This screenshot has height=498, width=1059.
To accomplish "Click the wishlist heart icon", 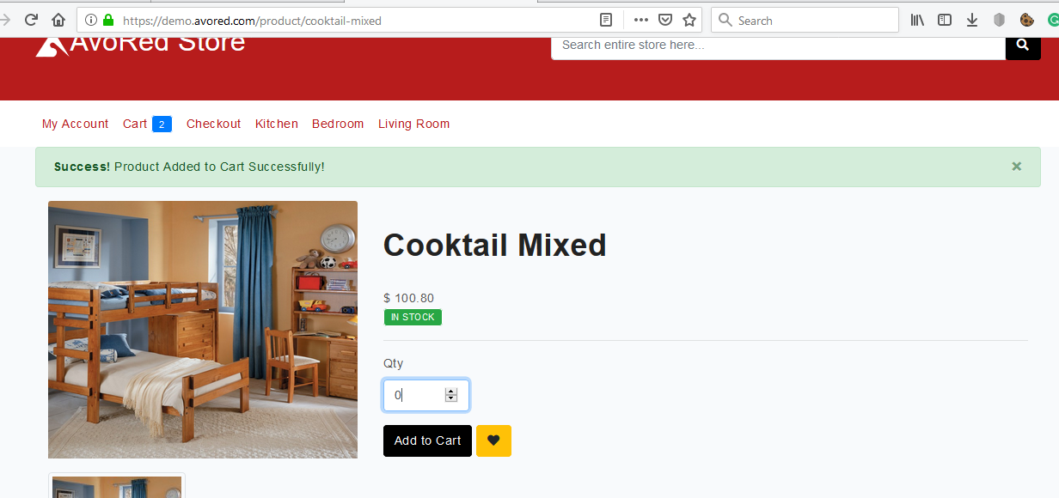I will [493, 440].
